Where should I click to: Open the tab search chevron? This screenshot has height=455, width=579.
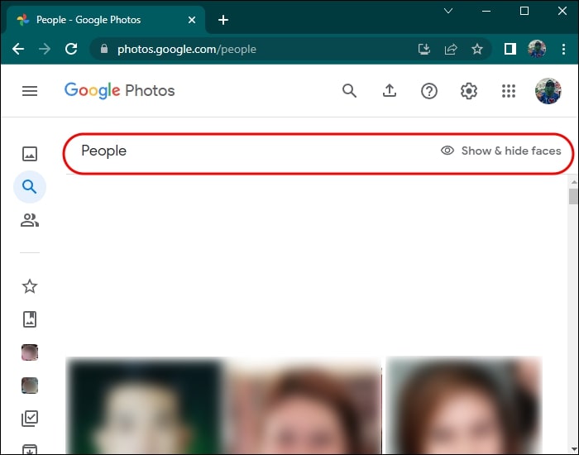pos(448,11)
